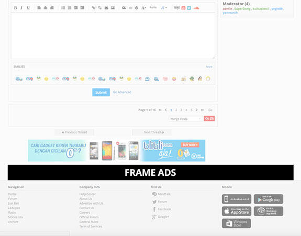
Task: Open moderator Superbong's profile
Action: click(x=242, y=9)
